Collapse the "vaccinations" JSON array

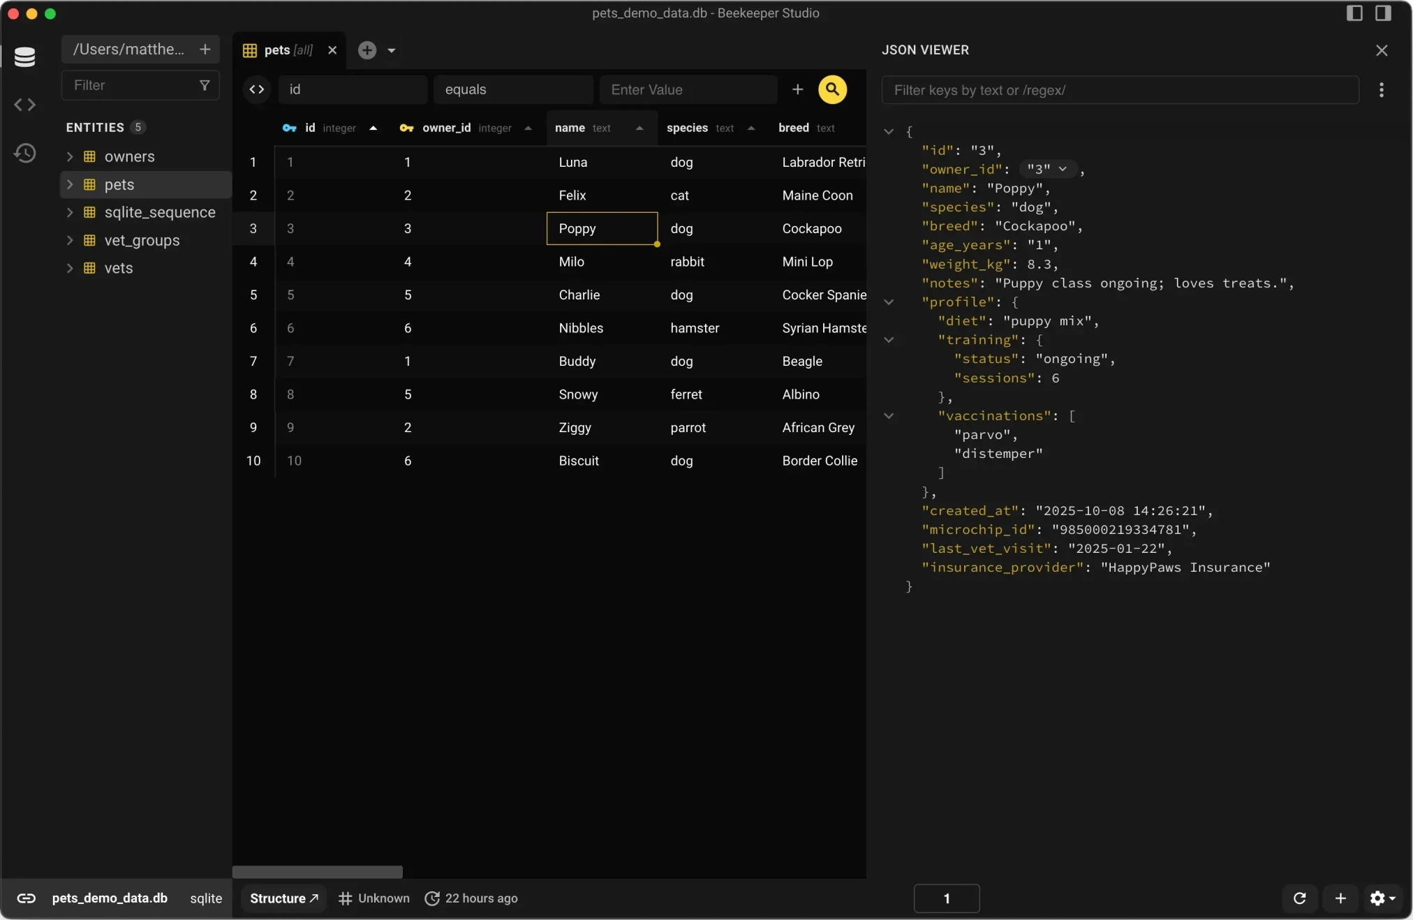889,416
